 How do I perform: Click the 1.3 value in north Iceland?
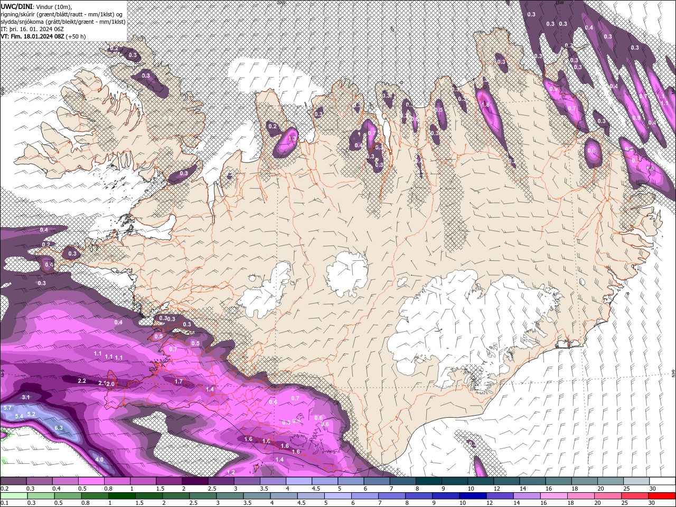click(293, 138)
